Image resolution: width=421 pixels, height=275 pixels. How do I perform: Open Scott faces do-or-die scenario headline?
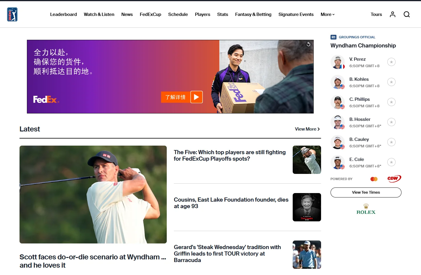(93, 261)
